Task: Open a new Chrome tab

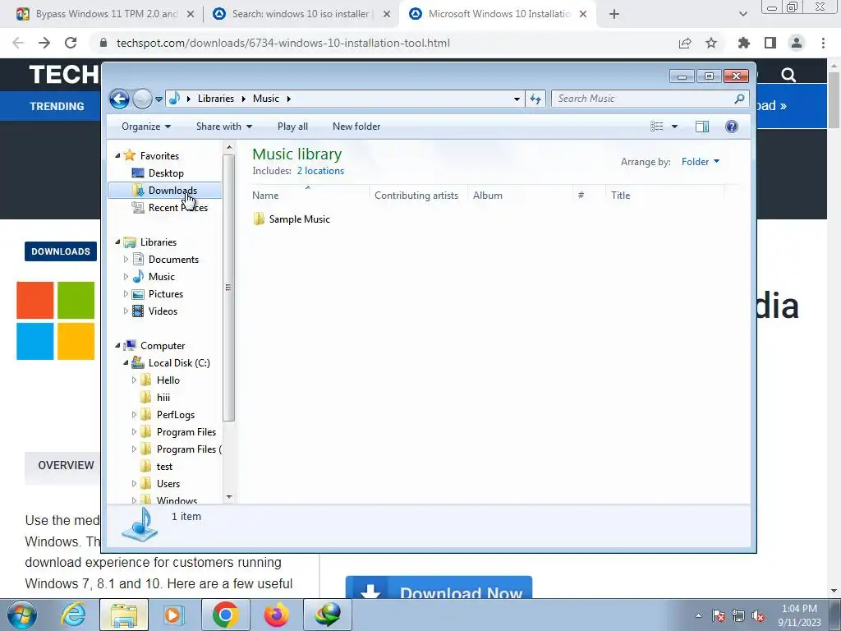Action: point(614,15)
